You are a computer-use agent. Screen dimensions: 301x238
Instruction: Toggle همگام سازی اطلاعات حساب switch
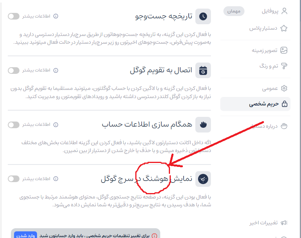[14, 125]
